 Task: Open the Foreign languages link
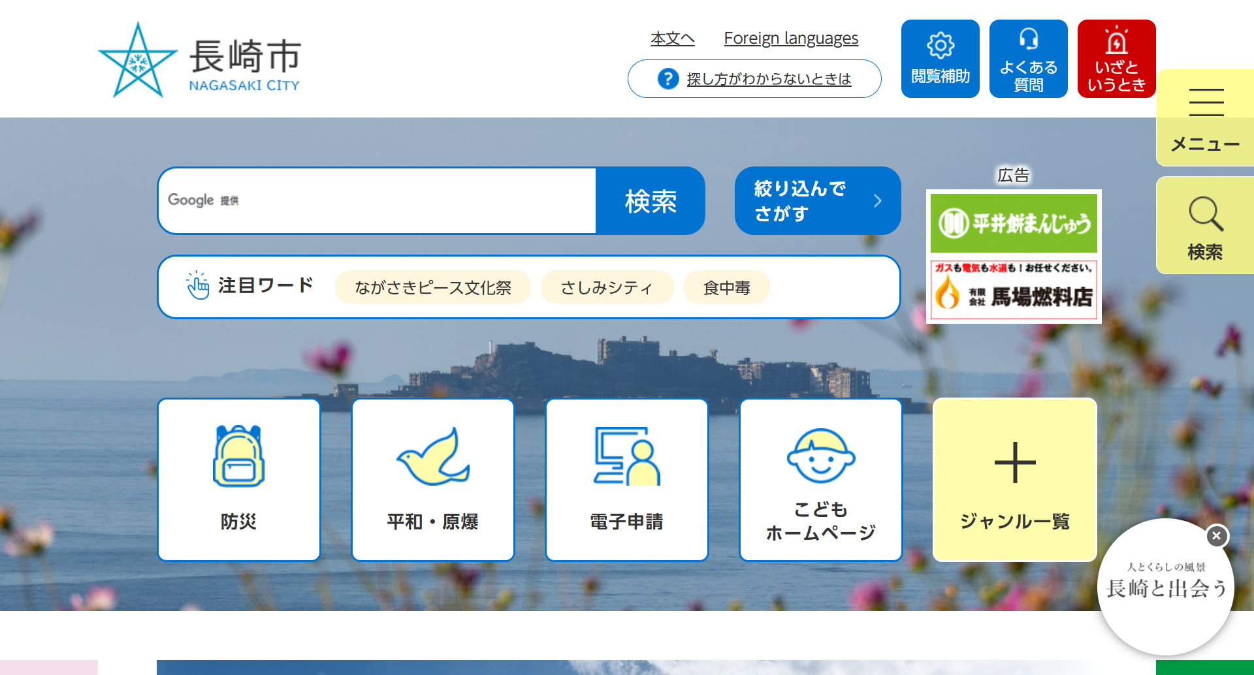[791, 39]
